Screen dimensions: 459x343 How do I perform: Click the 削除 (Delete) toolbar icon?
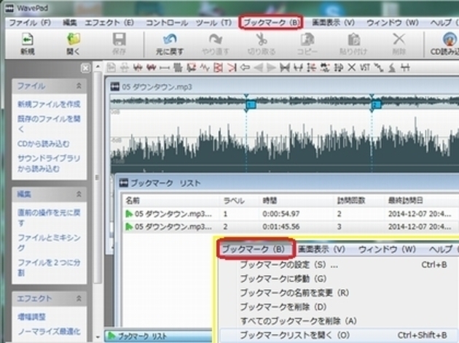click(399, 39)
